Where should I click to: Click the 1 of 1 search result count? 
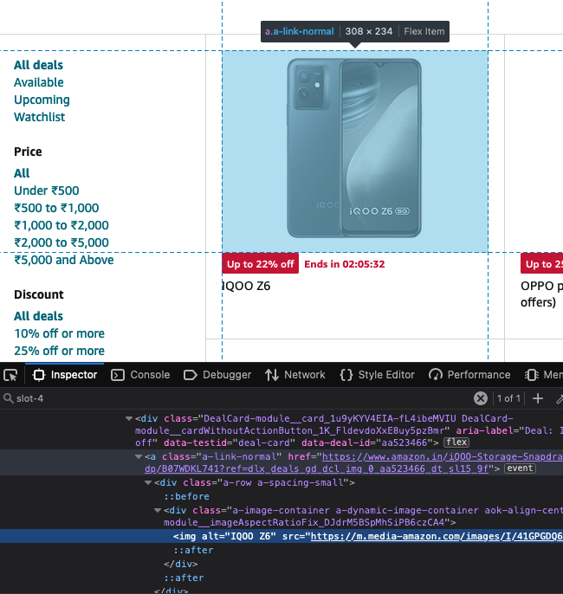coord(508,398)
